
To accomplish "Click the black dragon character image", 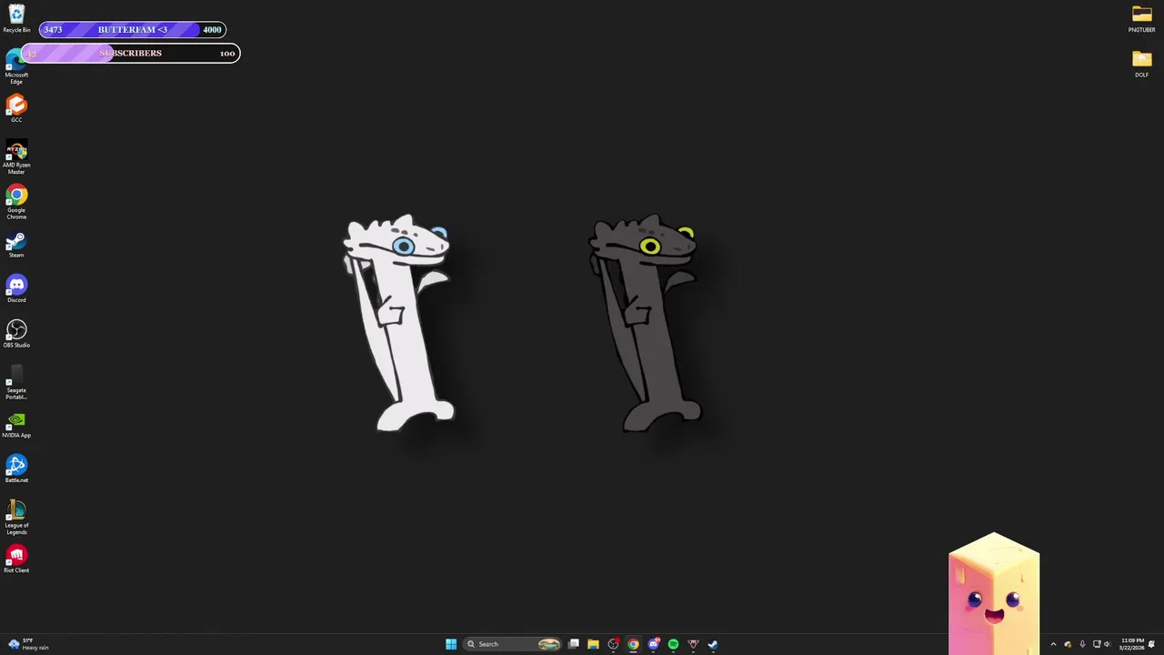I will [x=646, y=323].
